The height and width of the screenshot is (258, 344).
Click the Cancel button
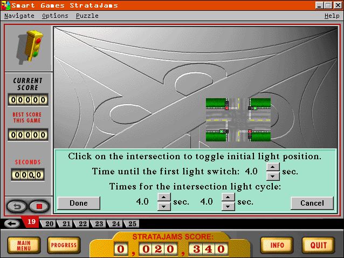coord(312,203)
